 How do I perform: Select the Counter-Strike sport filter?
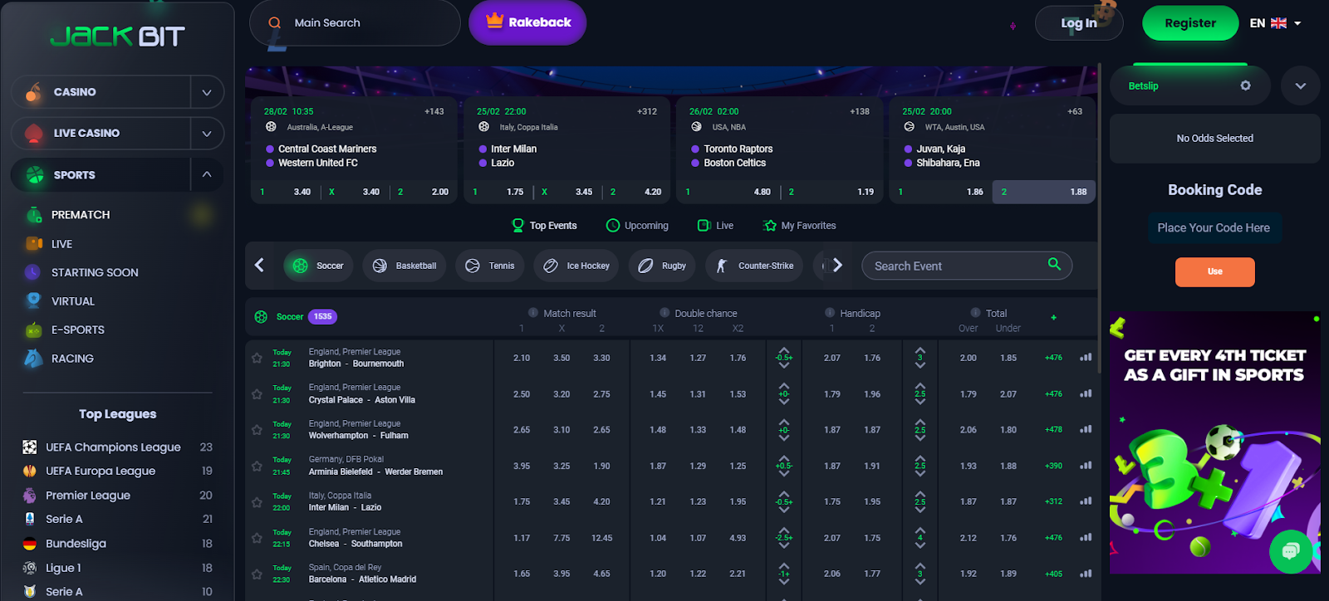tap(754, 266)
